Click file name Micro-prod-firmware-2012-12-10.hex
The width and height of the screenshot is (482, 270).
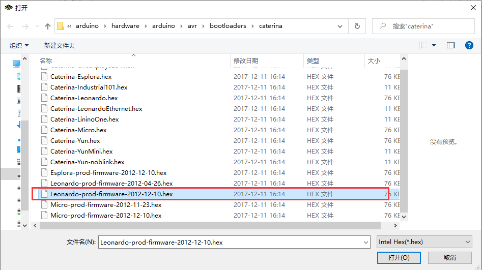point(106,215)
